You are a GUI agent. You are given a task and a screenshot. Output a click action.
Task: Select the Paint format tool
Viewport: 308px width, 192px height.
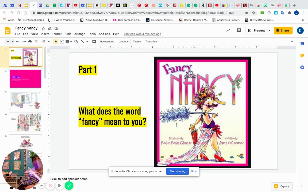pyautogui.click(x=36, y=42)
